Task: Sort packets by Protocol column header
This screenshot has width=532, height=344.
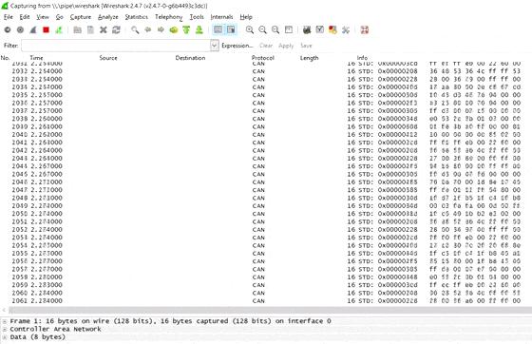Action: pos(262,58)
